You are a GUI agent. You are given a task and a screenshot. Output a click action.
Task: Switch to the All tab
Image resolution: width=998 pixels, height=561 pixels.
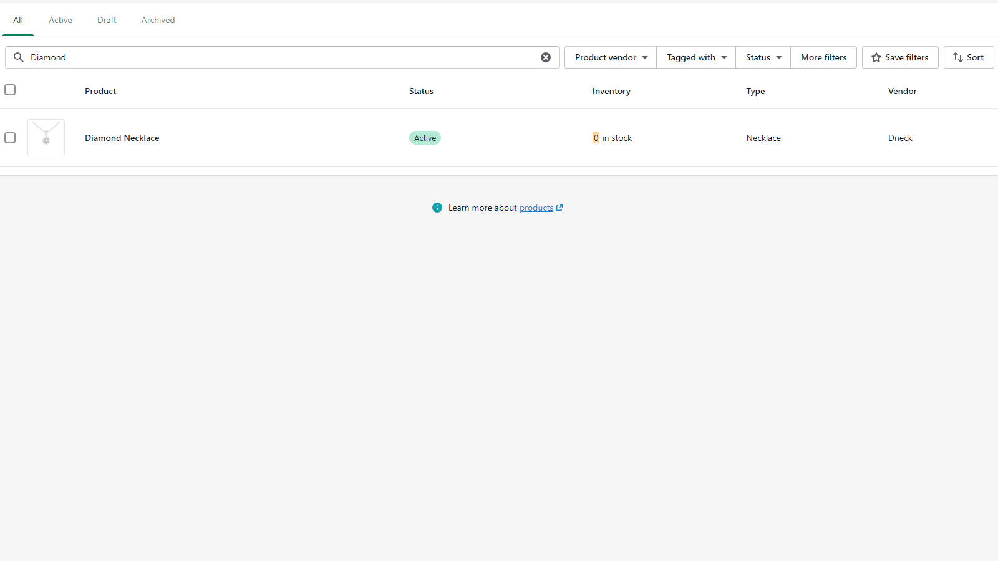point(18,20)
